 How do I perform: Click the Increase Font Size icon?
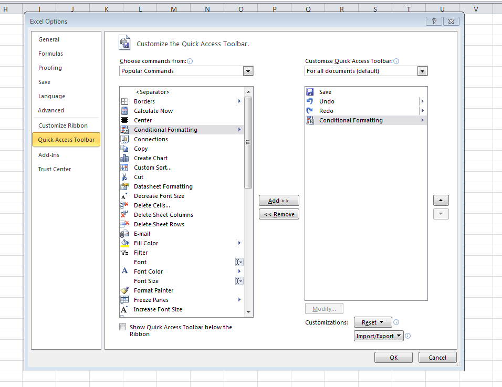(x=124, y=309)
